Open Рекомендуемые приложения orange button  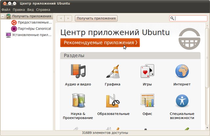click(x=100, y=42)
